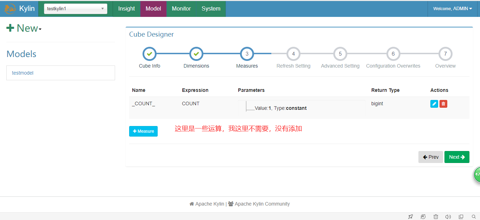This screenshot has width=480, height=220.
Task: Delete the _COUNT_ measure with trash icon
Action: coord(443,104)
